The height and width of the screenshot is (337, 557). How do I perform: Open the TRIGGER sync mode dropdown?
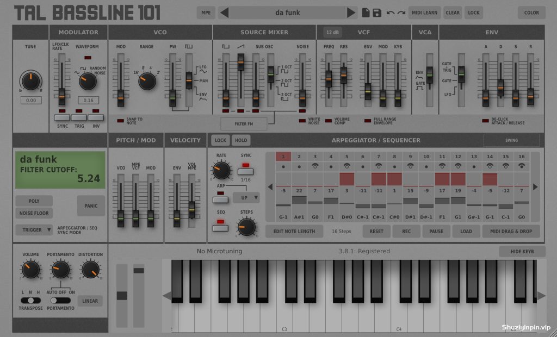[x=34, y=230]
